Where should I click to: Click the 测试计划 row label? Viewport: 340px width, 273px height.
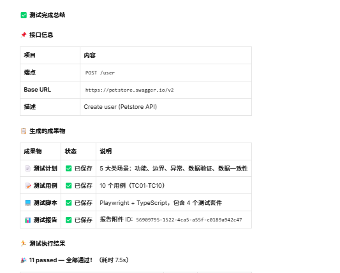point(45,169)
